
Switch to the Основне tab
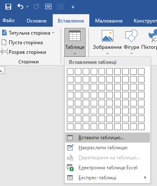[37, 21]
